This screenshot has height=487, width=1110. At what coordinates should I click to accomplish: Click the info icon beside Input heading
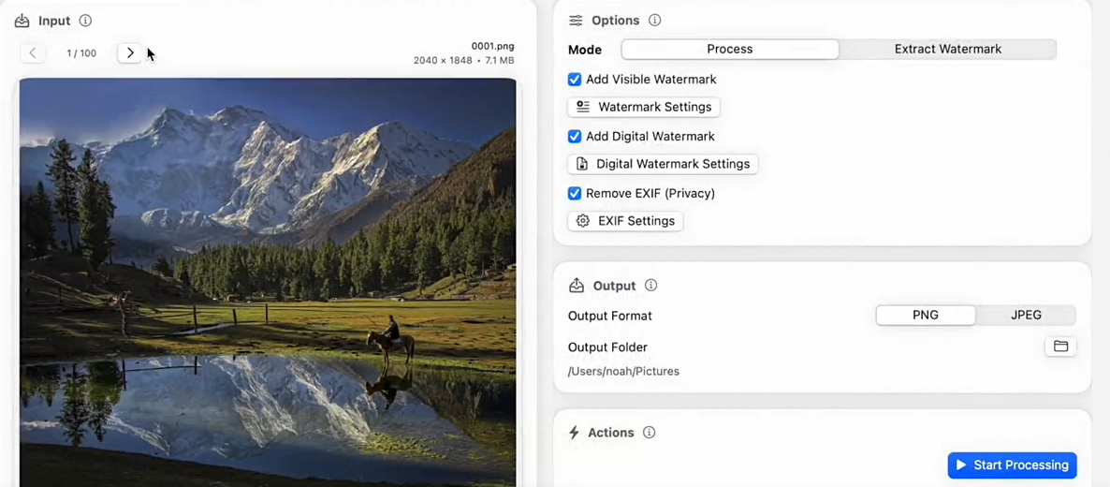coord(85,21)
